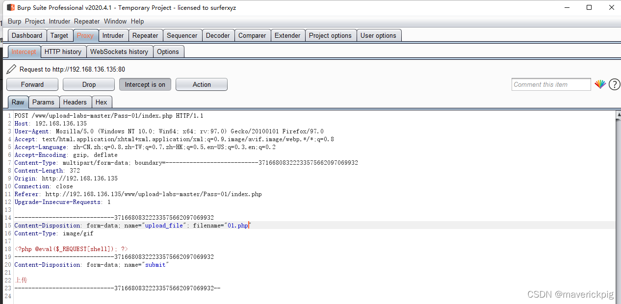
Task: Open the Burp menu
Action: pyautogui.click(x=15, y=21)
